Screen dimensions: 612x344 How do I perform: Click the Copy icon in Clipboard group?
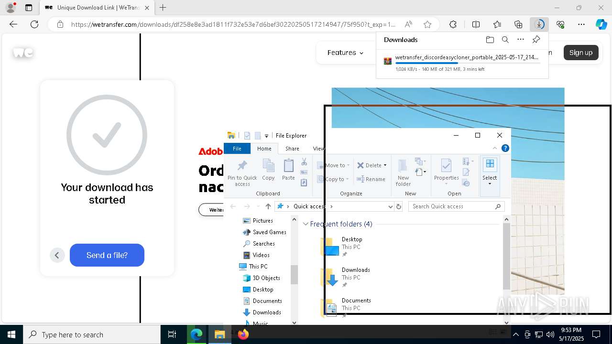click(x=268, y=170)
